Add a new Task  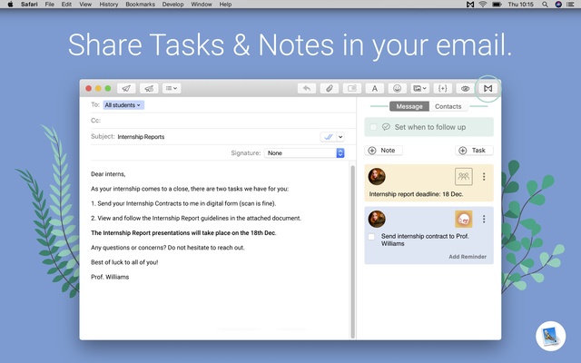pyautogui.click(x=474, y=151)
